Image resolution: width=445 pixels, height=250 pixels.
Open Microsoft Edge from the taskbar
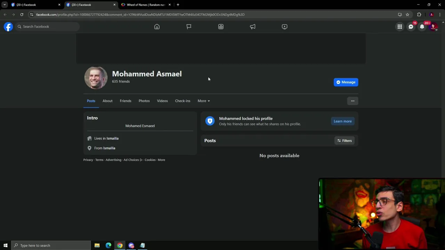pyautogui.click(x=108, y=245)
